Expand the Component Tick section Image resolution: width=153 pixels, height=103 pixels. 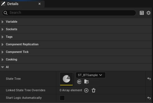pyautogui.click(x=3, y=52)
